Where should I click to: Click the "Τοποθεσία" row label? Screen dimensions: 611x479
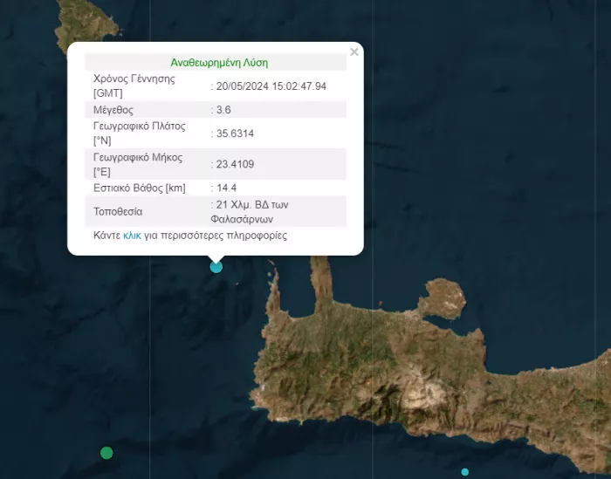(x=119, y=211)
